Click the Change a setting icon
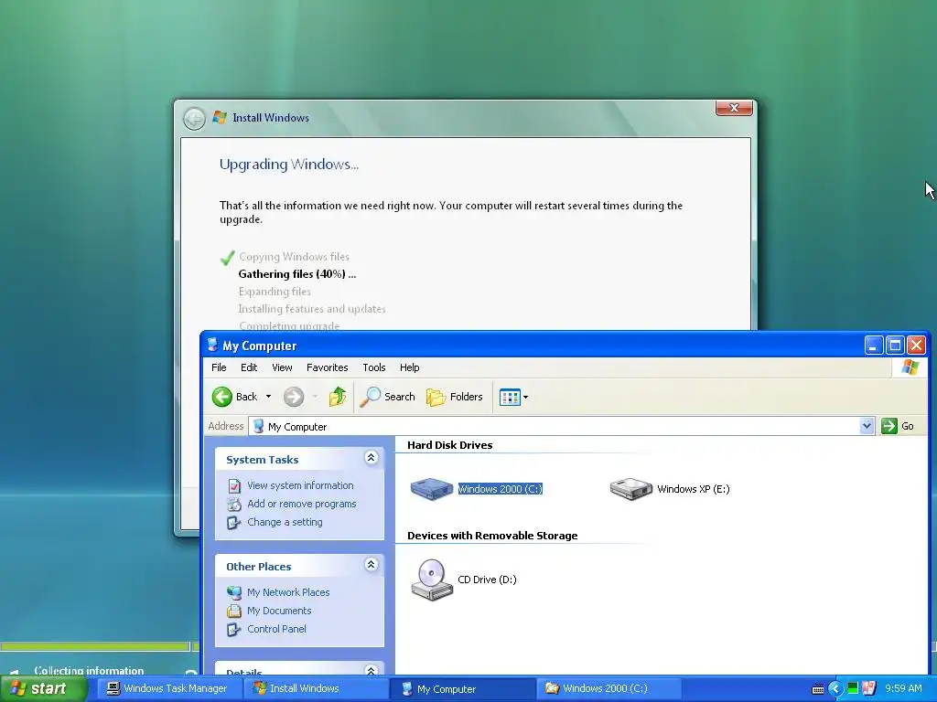 [234, 523]
